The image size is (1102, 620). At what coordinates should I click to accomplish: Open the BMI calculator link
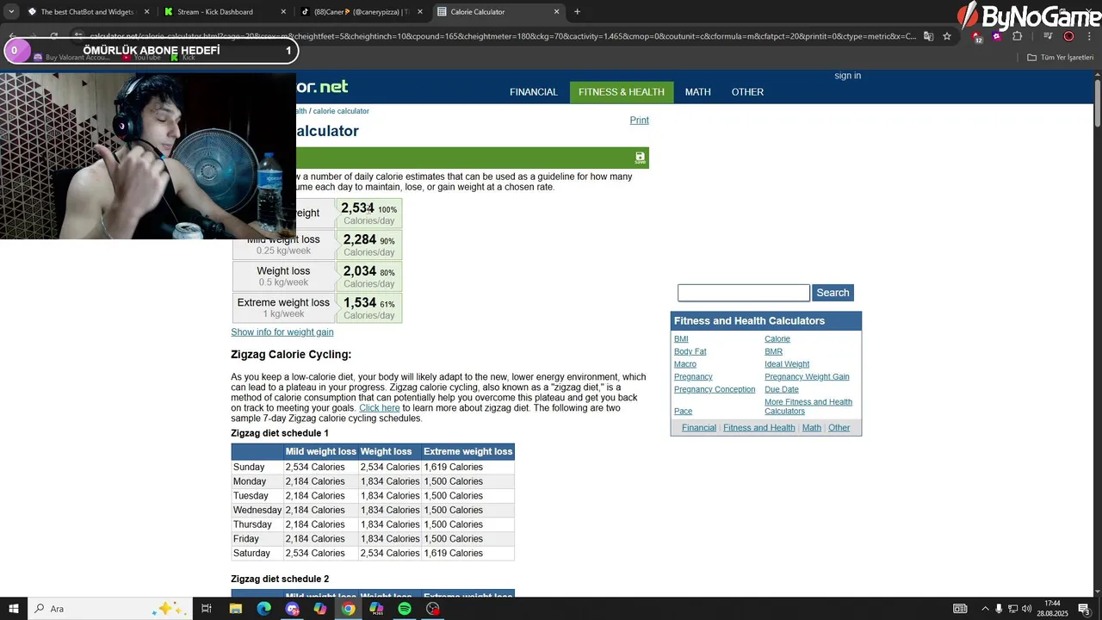[x=681, y=339]
